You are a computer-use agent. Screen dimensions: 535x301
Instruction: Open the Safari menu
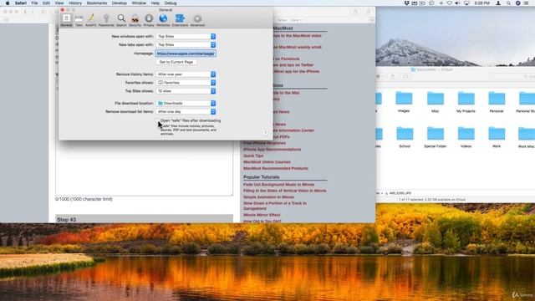point(20,3)
